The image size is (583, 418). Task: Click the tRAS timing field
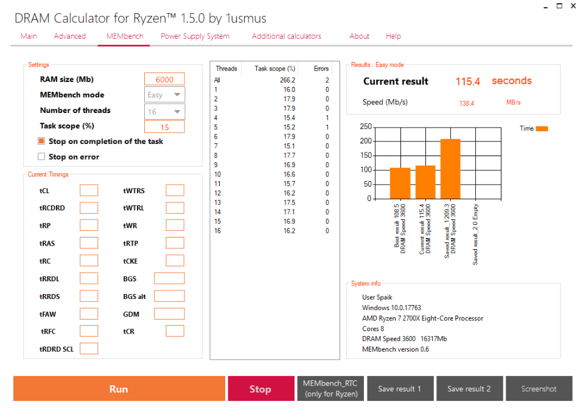pos(89,243)
